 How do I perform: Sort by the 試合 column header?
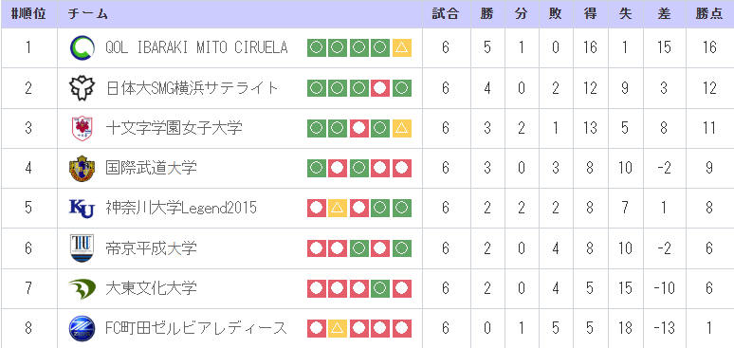point(445,14)
